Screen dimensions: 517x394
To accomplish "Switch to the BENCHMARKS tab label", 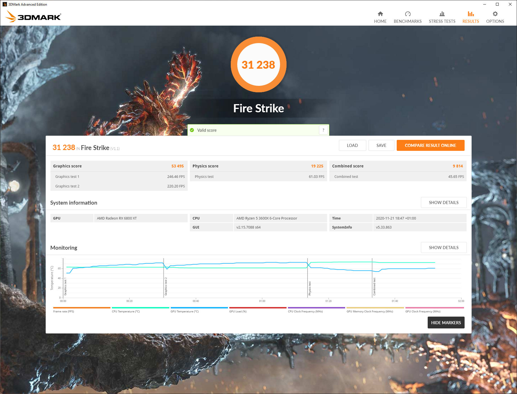I will click(x=408, y=21).
